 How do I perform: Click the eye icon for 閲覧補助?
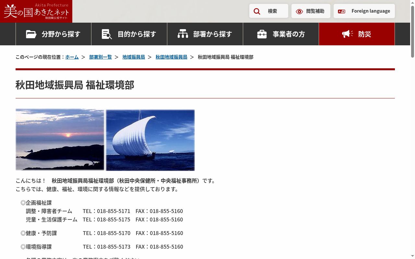(x=299, y=11)
